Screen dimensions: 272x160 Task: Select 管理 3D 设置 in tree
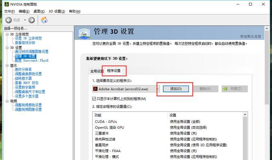pos(25,56)
